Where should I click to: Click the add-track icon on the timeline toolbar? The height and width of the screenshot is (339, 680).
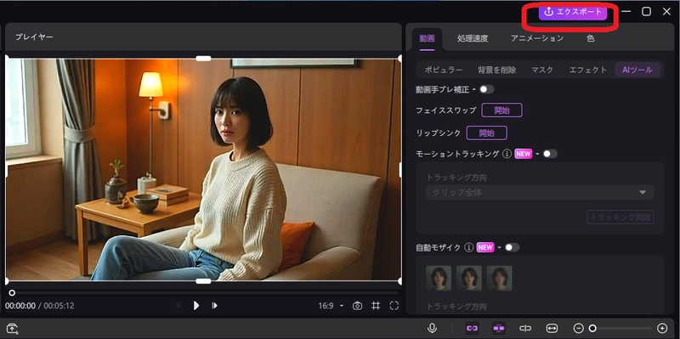click(12, 329)
